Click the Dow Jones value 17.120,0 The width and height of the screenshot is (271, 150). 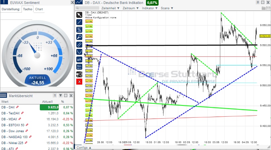52,131
